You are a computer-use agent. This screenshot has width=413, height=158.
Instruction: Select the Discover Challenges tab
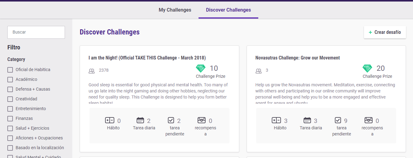point(228,10)
